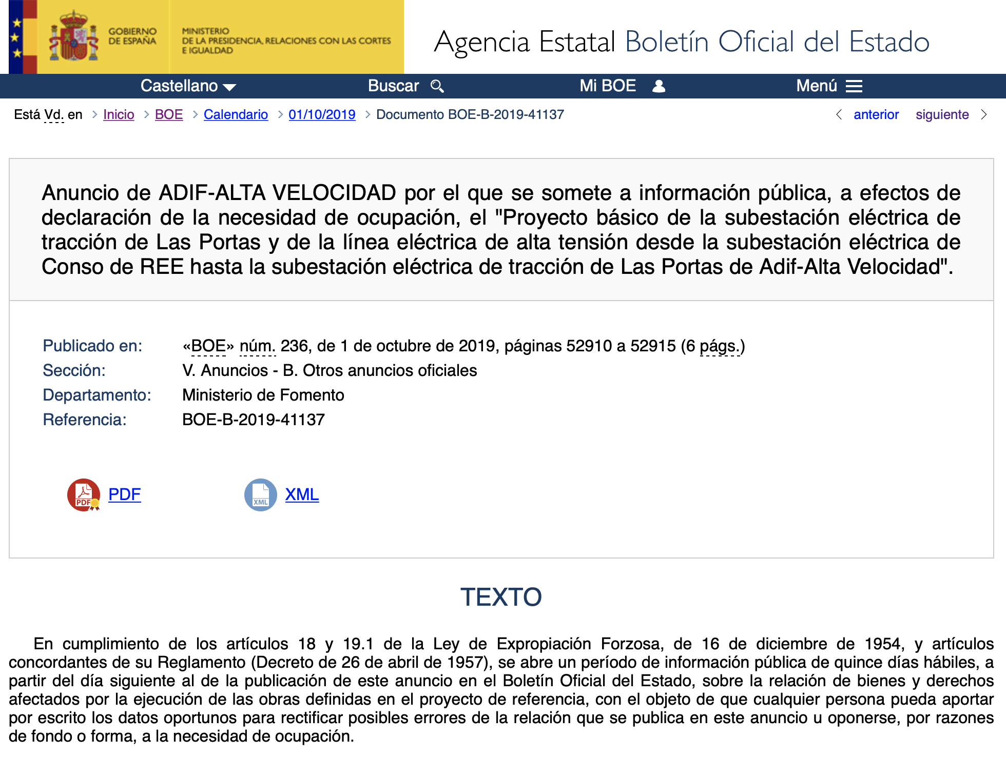This screenshot has height=757, width=1006.
Task: Click the 'núm.' abbreviation text
Action: pyautogui.click(x=258, y=346)
